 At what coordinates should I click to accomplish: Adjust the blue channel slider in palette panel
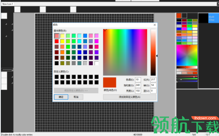[x=187, y=81]
